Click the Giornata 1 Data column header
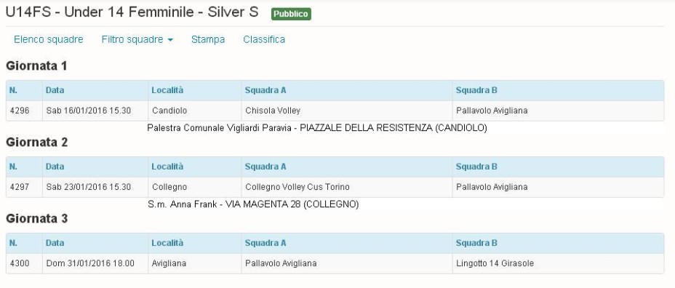Screen dimensions: 675x288 pos(95,90)
